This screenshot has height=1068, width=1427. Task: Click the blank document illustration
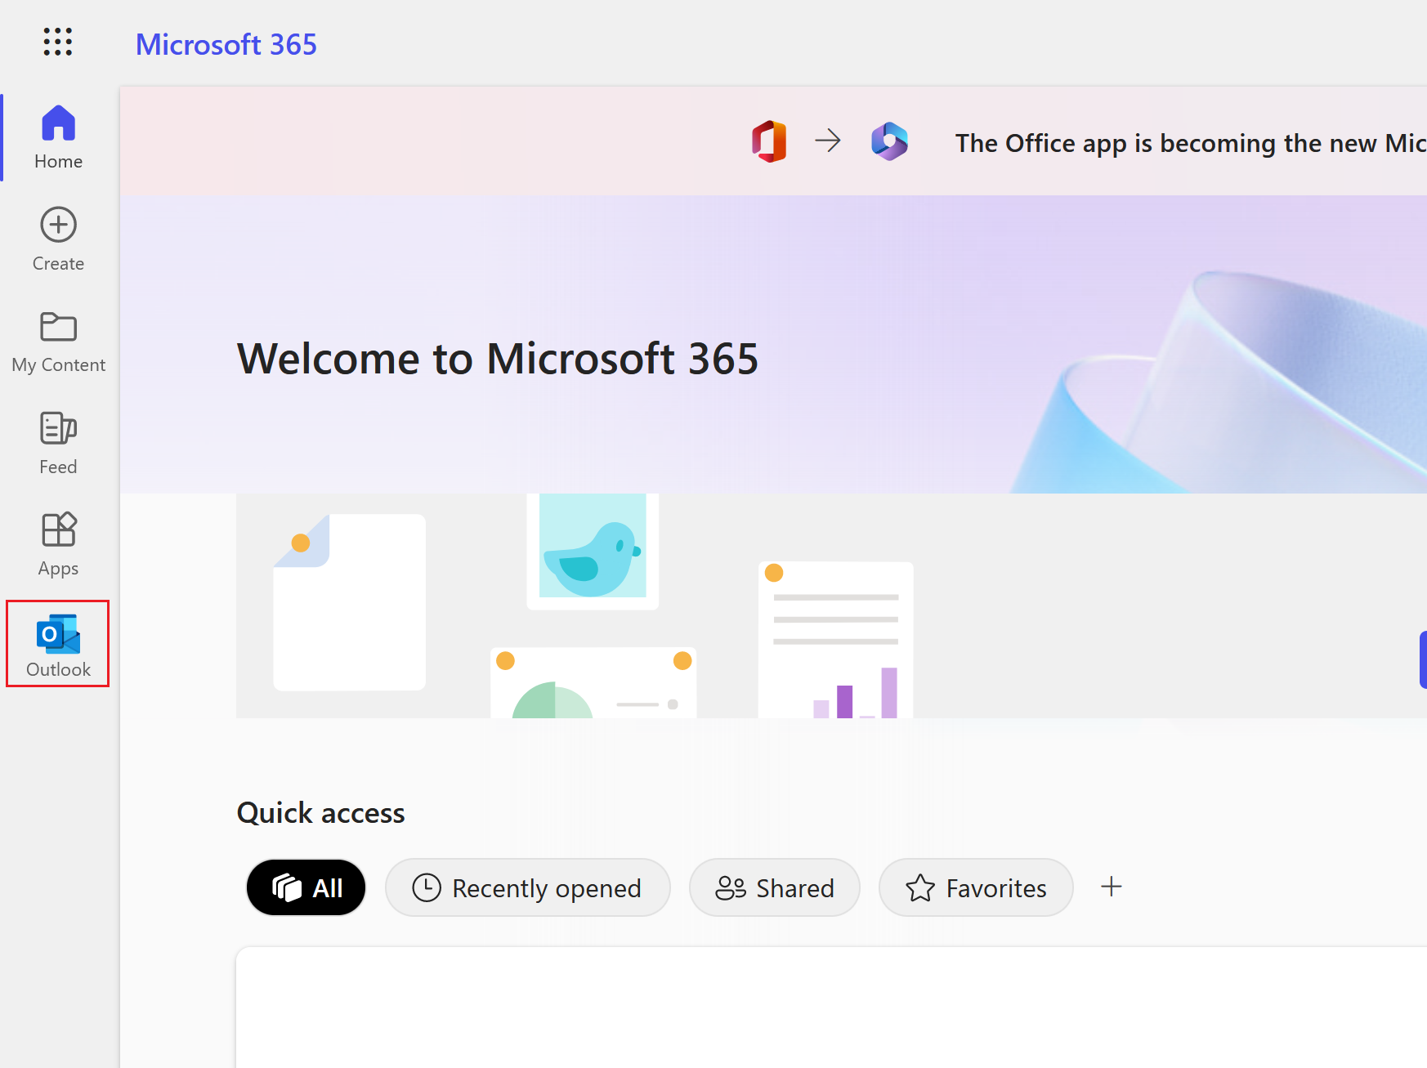350,602
